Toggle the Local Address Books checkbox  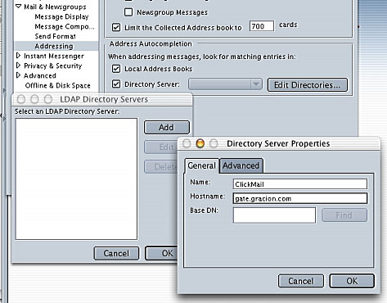(x=116, y=69)
